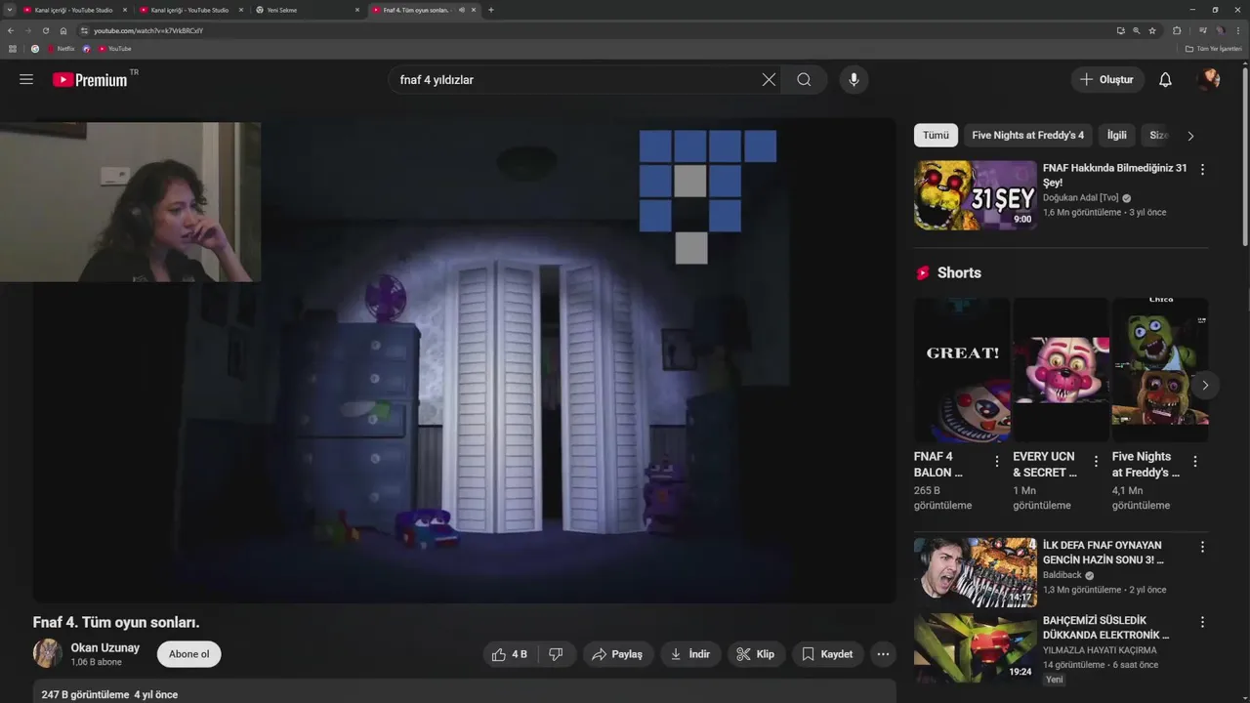The image size is (1250, 703).
Task: Open tab search dropdown arrow
Action: (10, 10)
